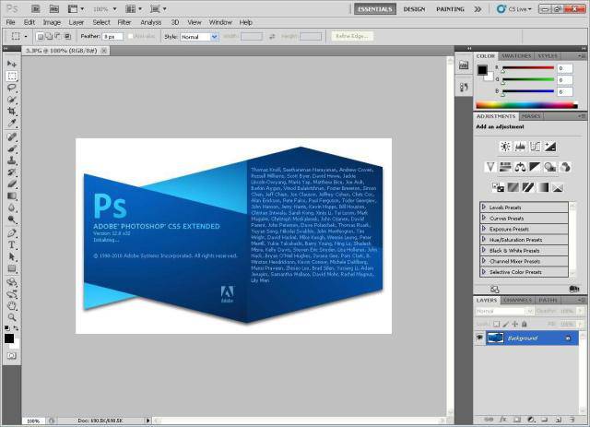This screenshot has height=427, width=590.
Task: Add a Levels adjustment
Action: coord(520,147)
